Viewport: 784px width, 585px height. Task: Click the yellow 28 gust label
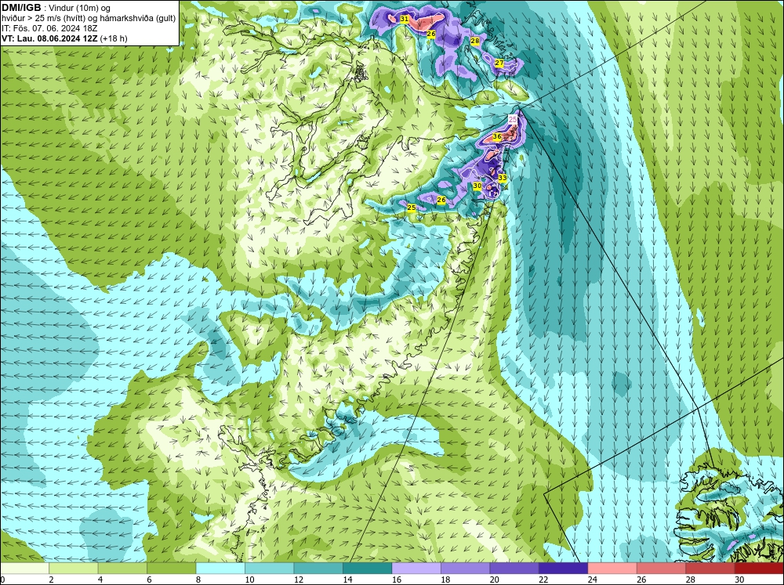(x=474, y=41)
